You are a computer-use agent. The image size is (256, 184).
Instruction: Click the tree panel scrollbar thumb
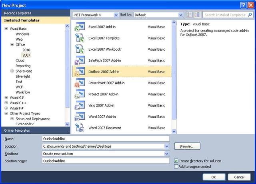click(67, 68)
